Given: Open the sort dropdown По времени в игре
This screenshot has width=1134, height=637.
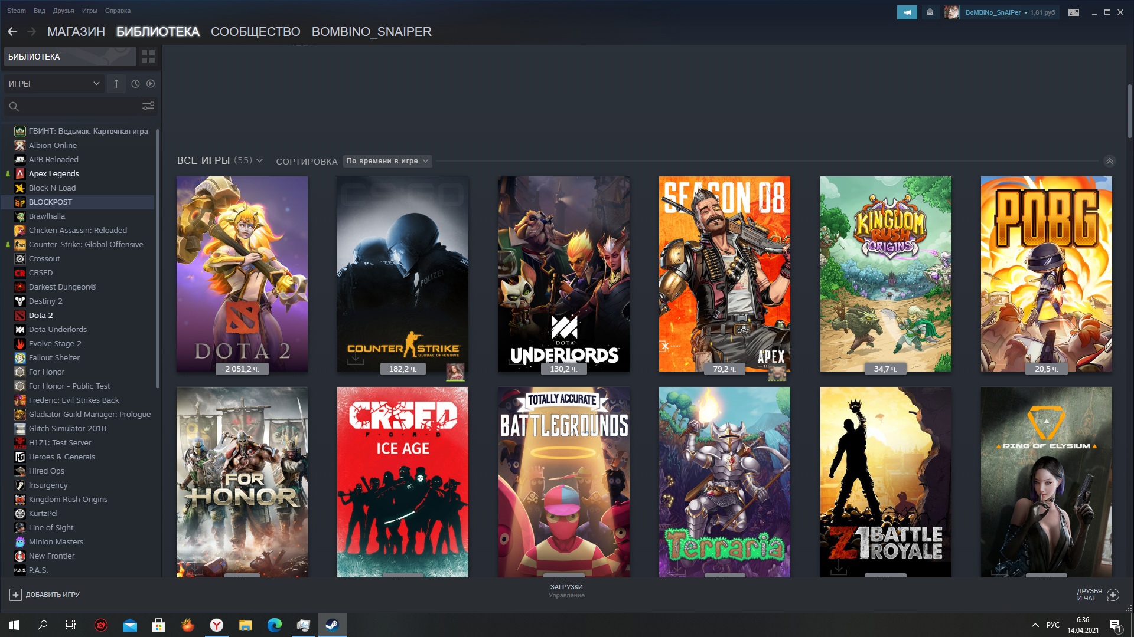Looking at the screenshot, I should (x=387, y=161).
